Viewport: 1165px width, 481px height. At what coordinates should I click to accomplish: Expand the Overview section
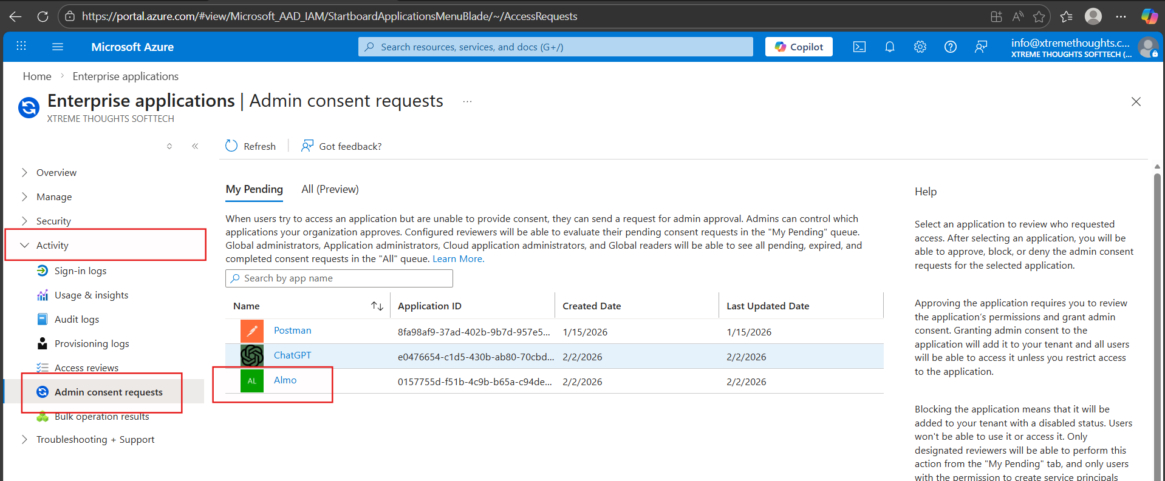[x=24, y=172]
